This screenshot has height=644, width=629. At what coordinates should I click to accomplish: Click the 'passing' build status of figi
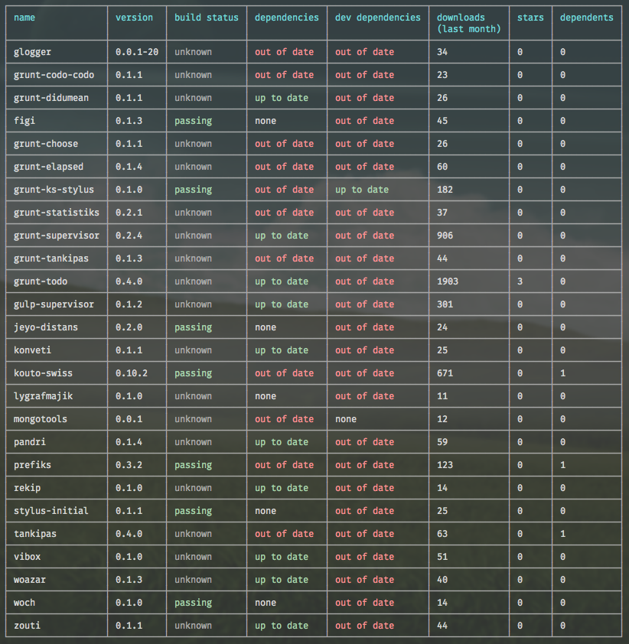point(193,121)
